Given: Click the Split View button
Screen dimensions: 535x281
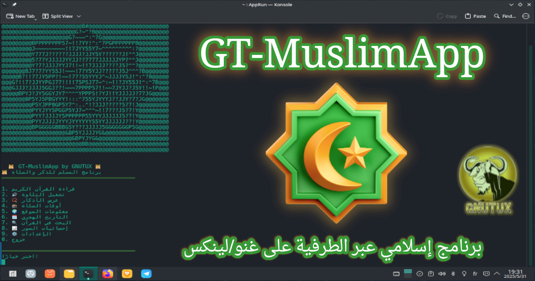Looking at the screenshot, I should [x=58, y=16].
